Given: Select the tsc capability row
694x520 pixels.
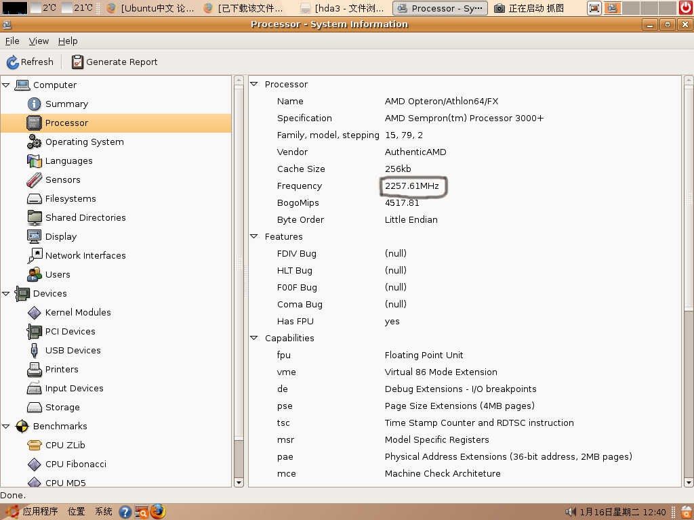Looking at the screenshot, I should tap(465, 423).
